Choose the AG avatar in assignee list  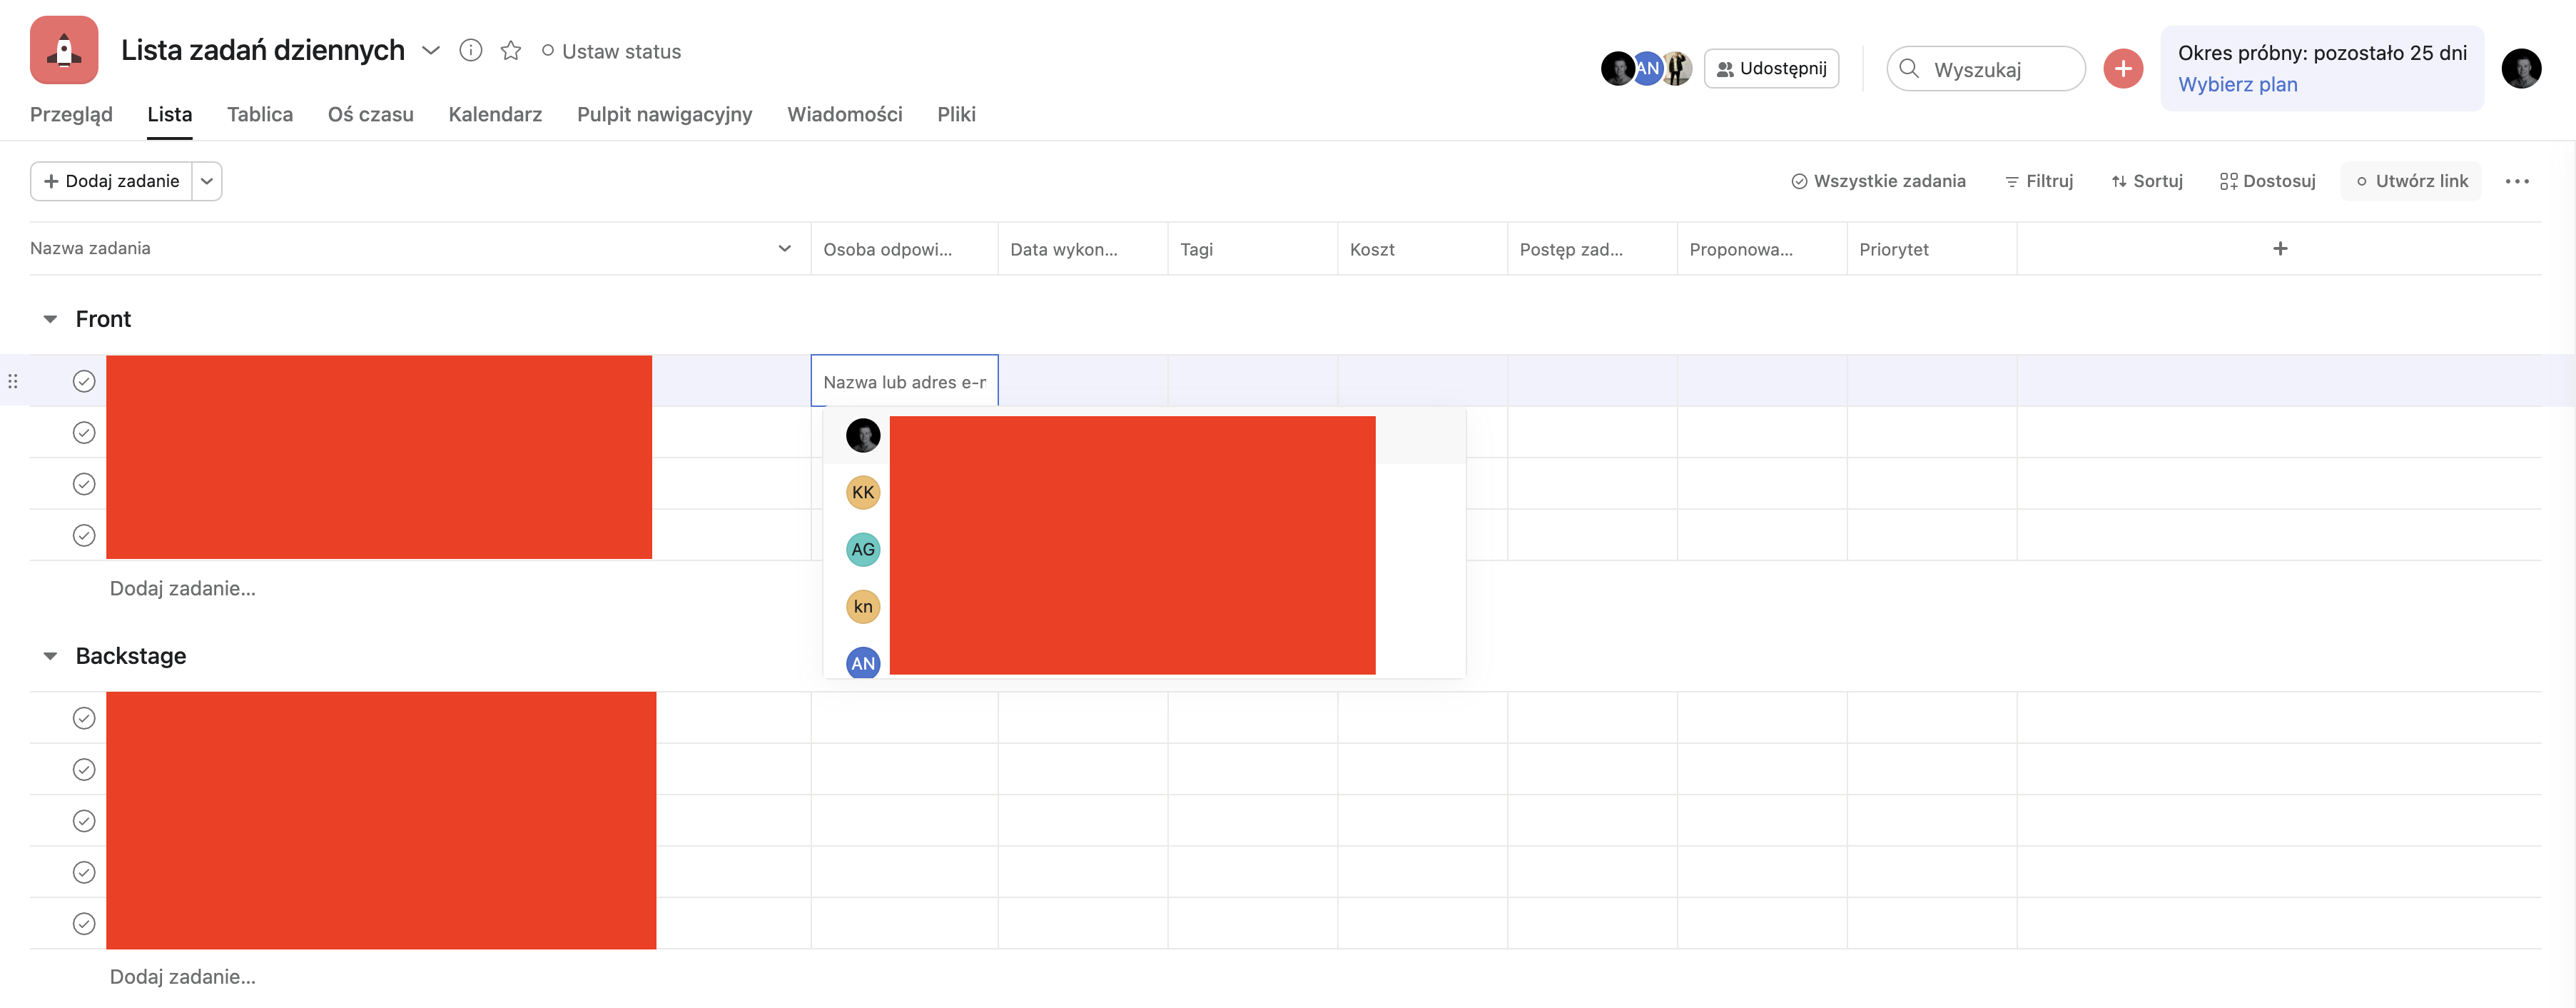click(x=862, y=549)
